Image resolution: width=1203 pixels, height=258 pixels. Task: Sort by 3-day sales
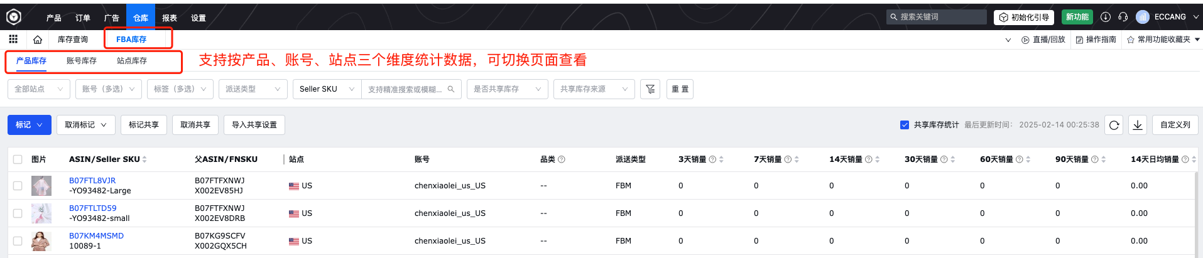tap(721, 159)
